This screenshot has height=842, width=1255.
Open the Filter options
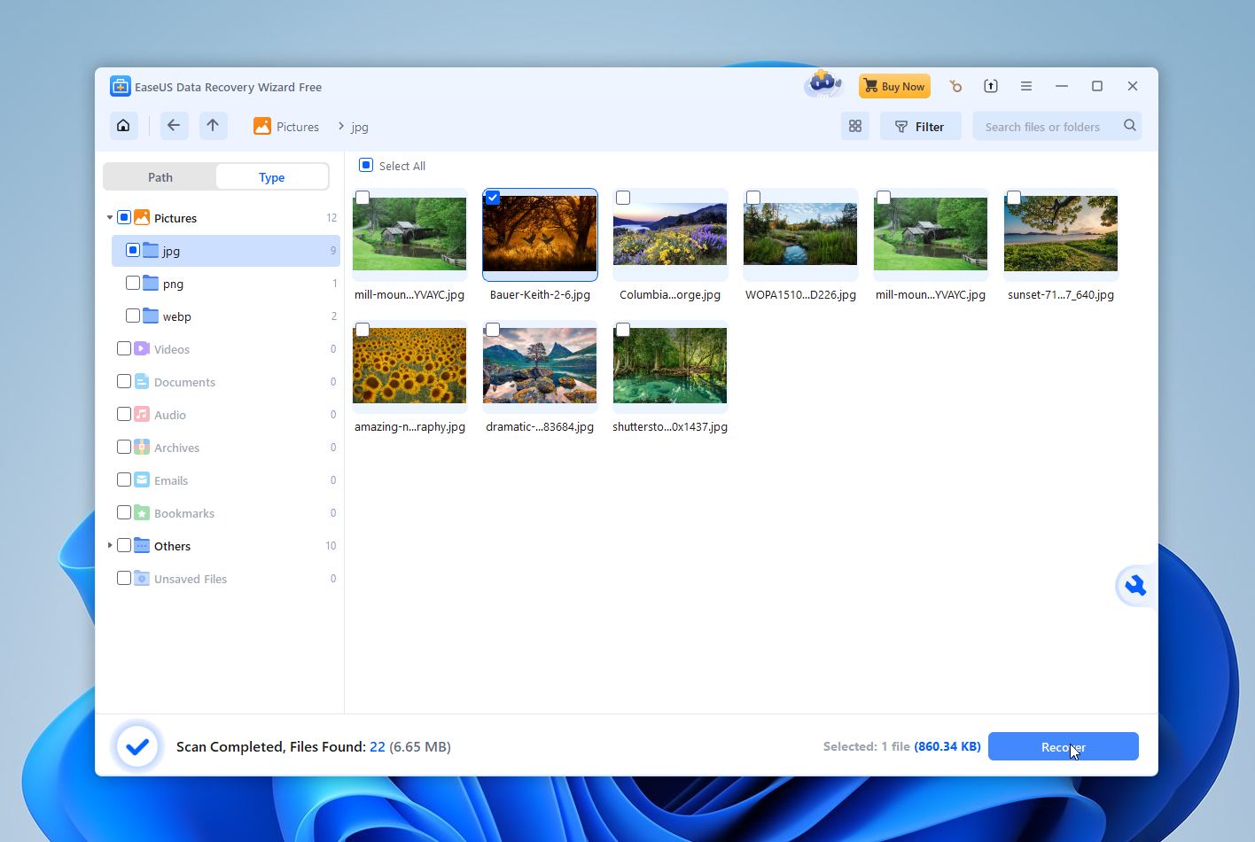tap(920, 127)
